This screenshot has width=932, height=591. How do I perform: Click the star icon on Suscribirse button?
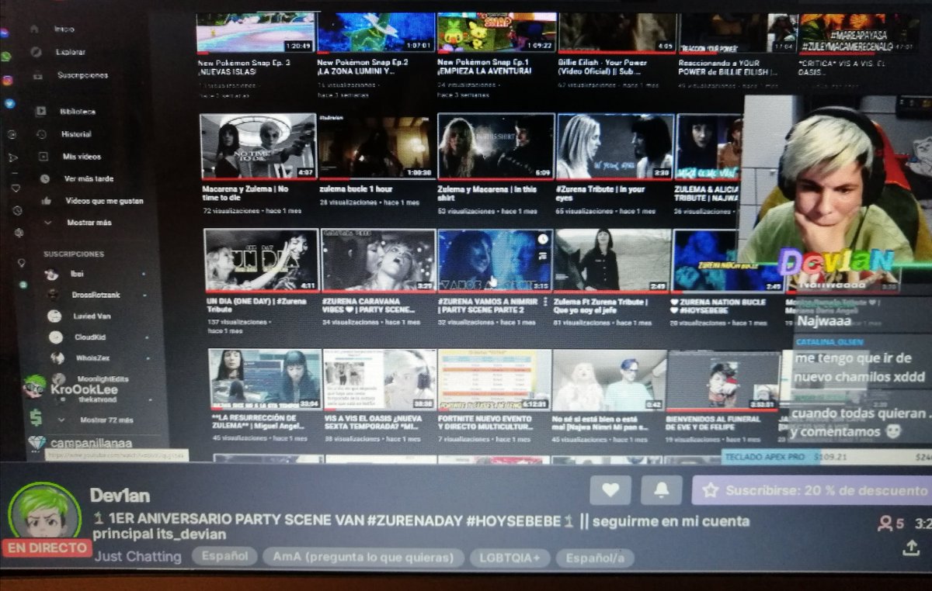[710, 490]
